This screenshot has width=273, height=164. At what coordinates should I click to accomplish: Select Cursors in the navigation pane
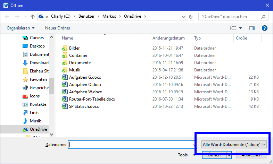coord(33,38)
